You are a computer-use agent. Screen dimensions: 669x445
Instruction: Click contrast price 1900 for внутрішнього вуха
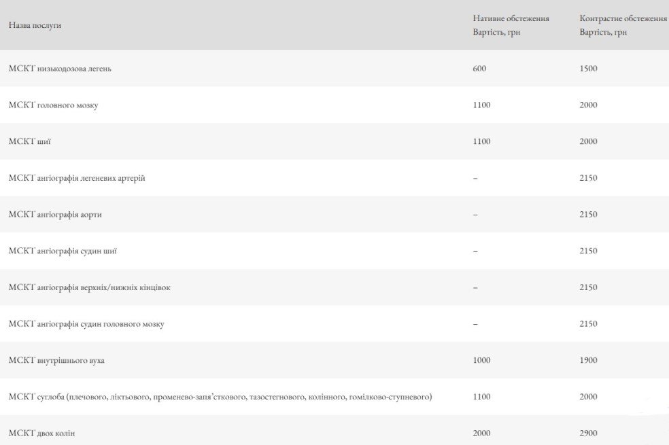click(x=588, y=360)
